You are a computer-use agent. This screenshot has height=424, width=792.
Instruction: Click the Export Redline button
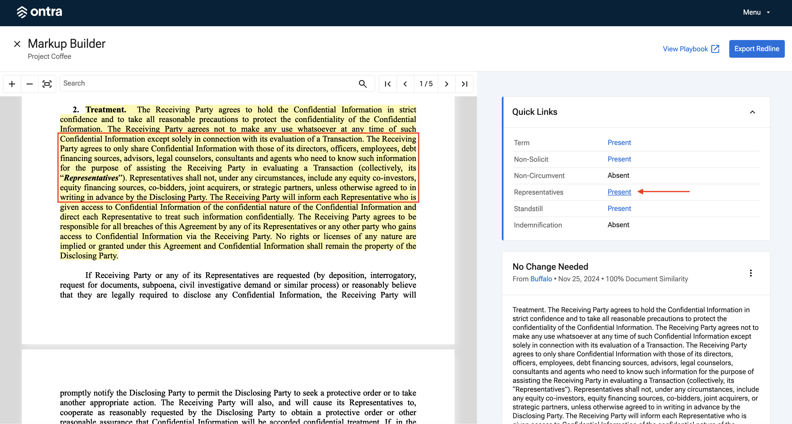(x=757, y=49)
